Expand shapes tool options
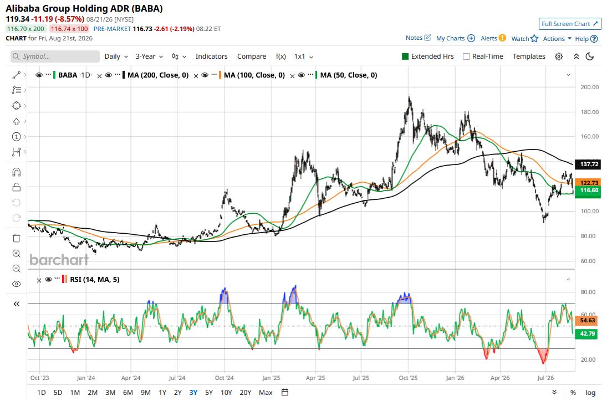The width and height of the screenshot is (607, 401). 25,106
